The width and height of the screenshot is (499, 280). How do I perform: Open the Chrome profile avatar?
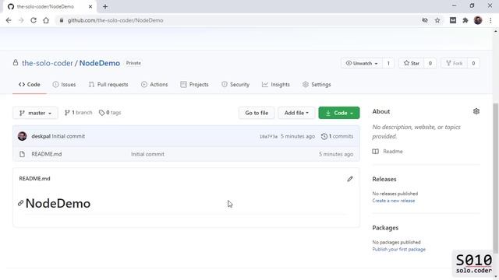tap(478, 20)
